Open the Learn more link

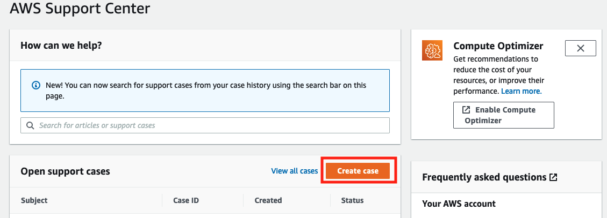pyautogui.click(x=521, y=92)
